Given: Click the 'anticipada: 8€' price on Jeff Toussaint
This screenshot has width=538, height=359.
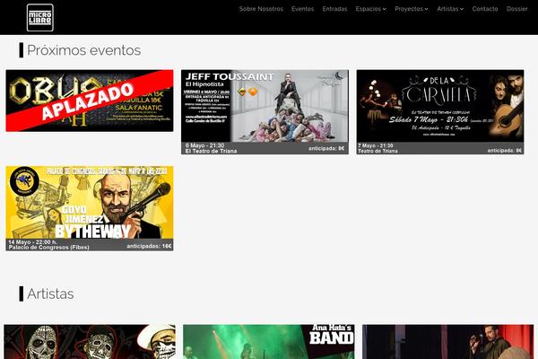Looking at the screenshot, I should tap(326, 148).
